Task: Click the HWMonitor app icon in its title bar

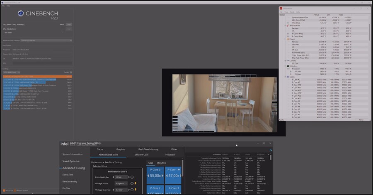Action: tap(281, 9)
